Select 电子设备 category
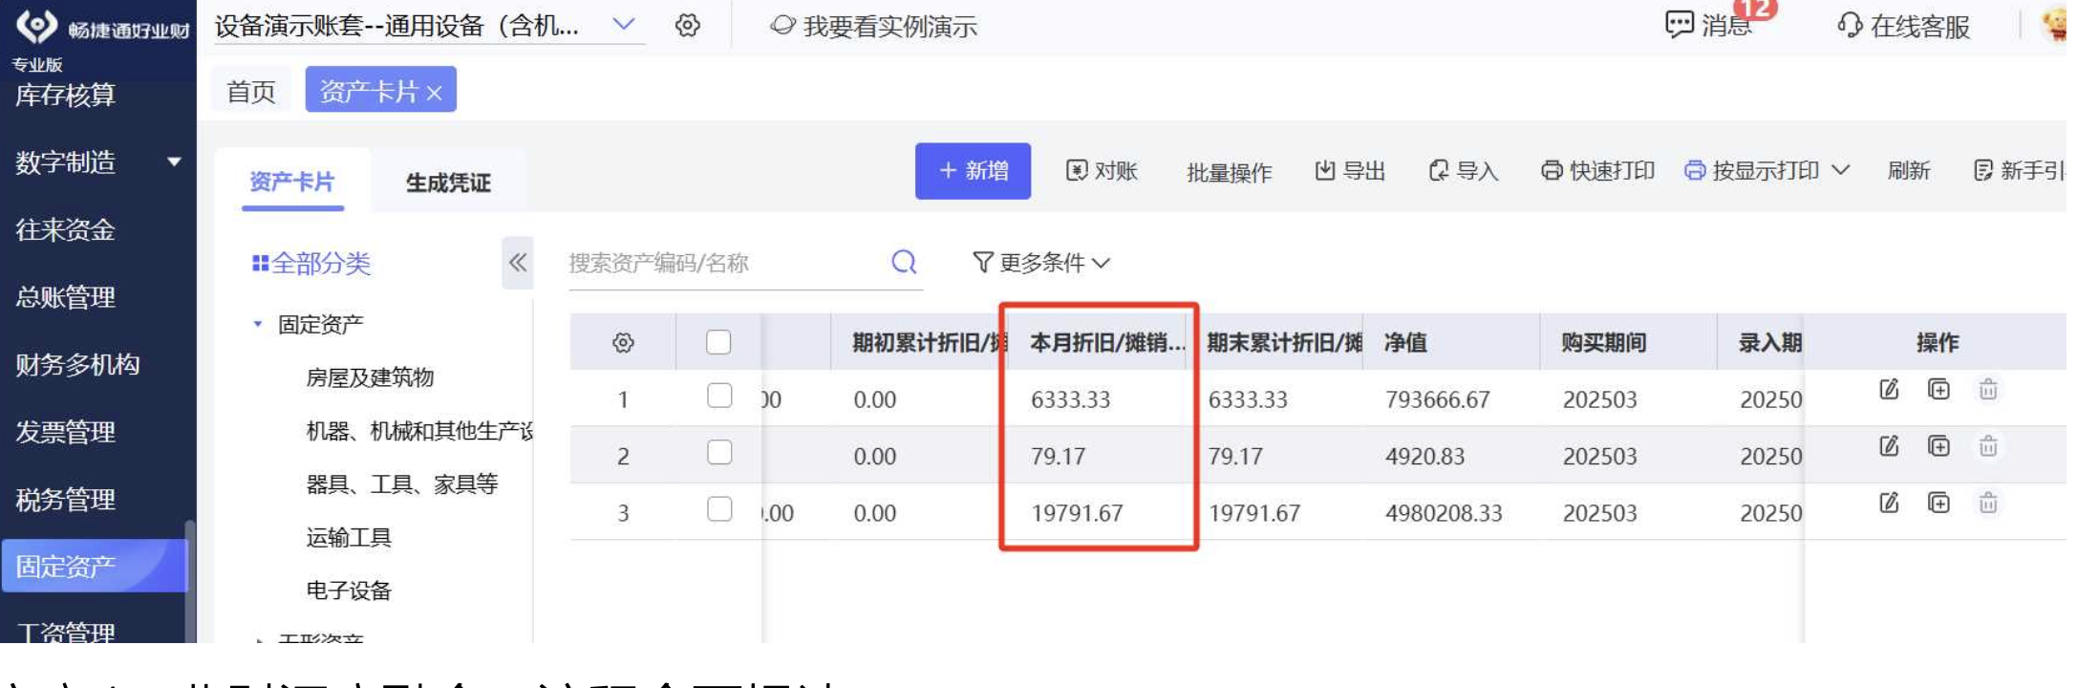Viewport: 2077px width, 688px height. [x=349, y=591]
